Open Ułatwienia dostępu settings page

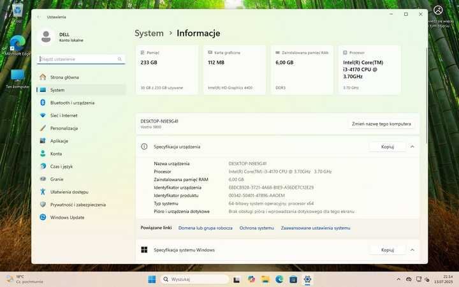click(81, 192)
